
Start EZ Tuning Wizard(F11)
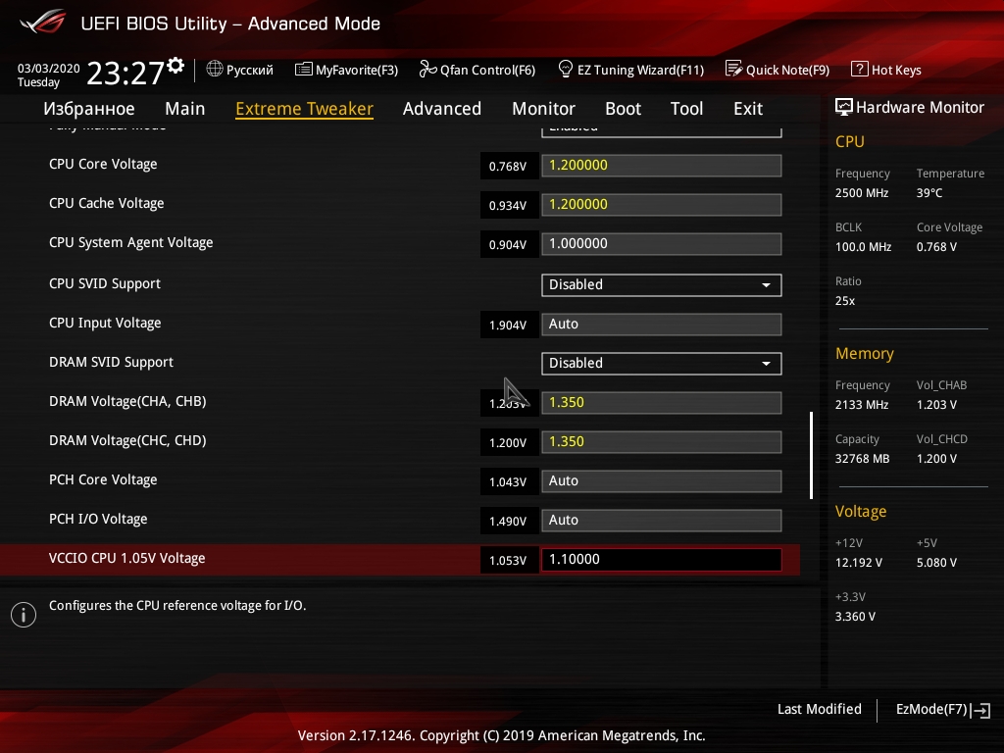click(x=640, y=70)
